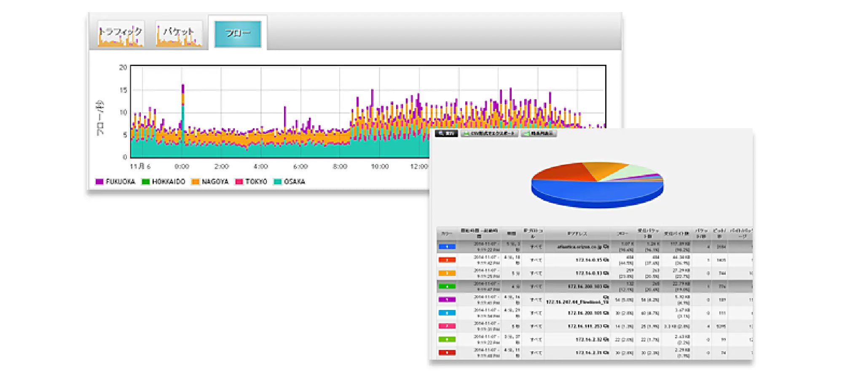The height and width of the screenshot is (371, 842).
Task: Click the large blue pie chart slice
Action: tap(590, 191)
